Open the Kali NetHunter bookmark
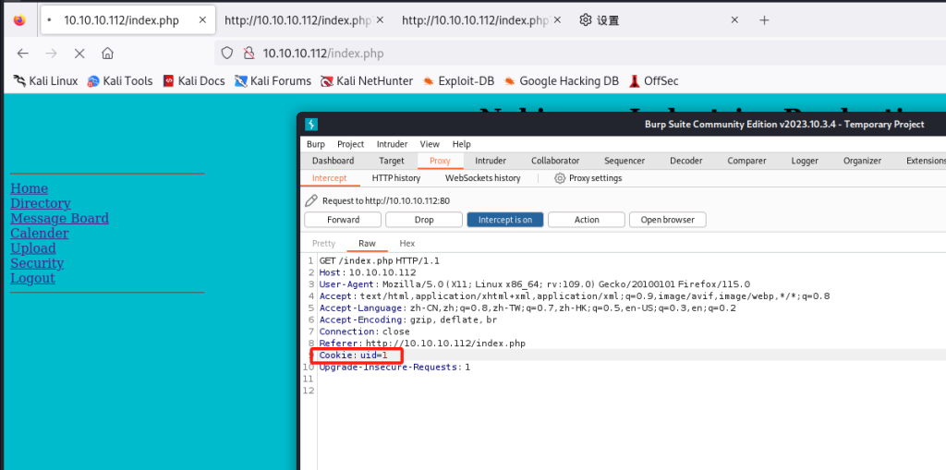The height and width of the screenshot is (470, 946). 367,81
